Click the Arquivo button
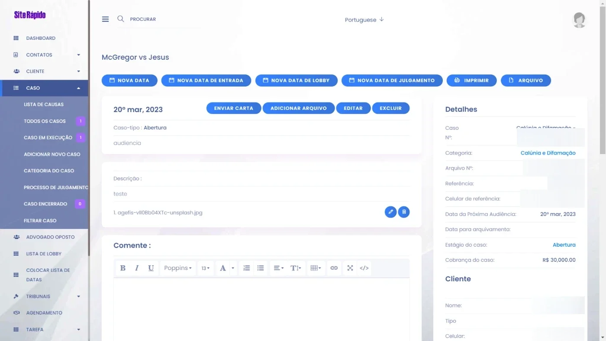This screenshot has height=341, width=606. pyautogui.click(x=526, y=80)
